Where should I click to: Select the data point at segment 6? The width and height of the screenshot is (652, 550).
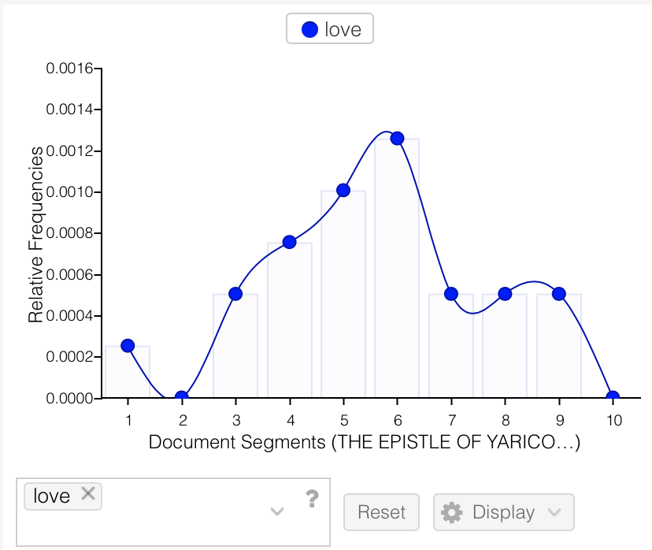[397, 138]
